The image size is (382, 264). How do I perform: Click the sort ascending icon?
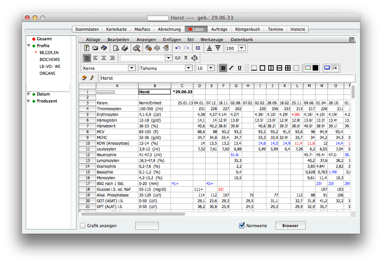point(209,48)
